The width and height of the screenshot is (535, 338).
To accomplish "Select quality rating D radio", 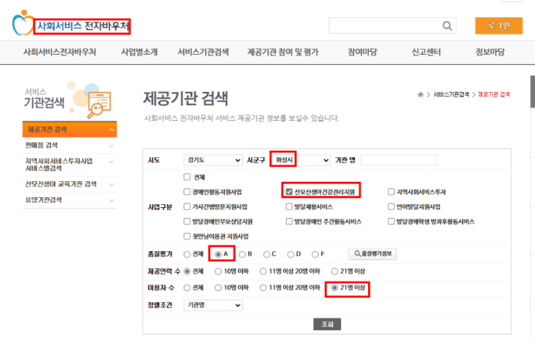I will point(291,255).
